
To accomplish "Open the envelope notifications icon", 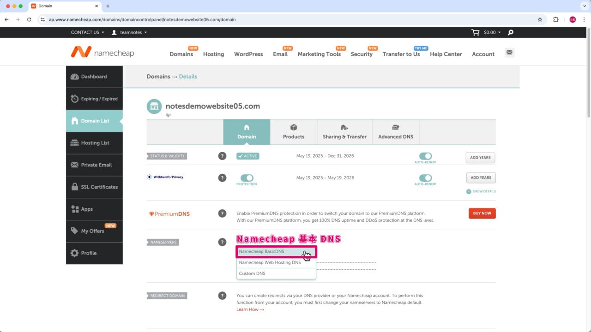I will (x=509, y=53).
